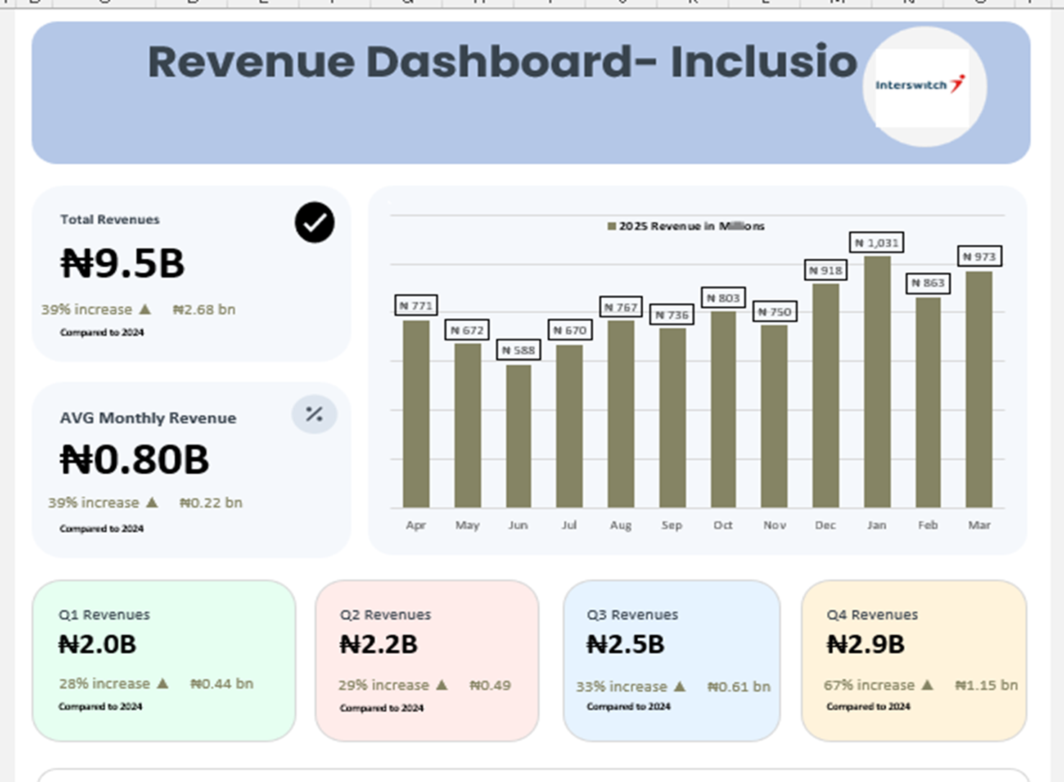The image size is (1064, 782).
Task: Select the Interswitch logo image
Action: click(x=921, y=86)
